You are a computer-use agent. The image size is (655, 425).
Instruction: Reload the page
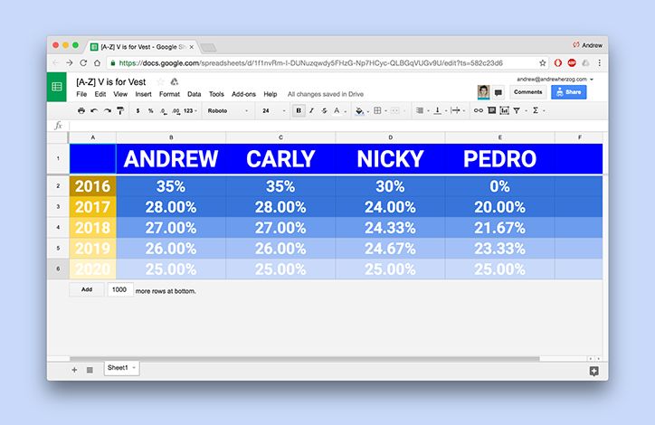point(83,63)
